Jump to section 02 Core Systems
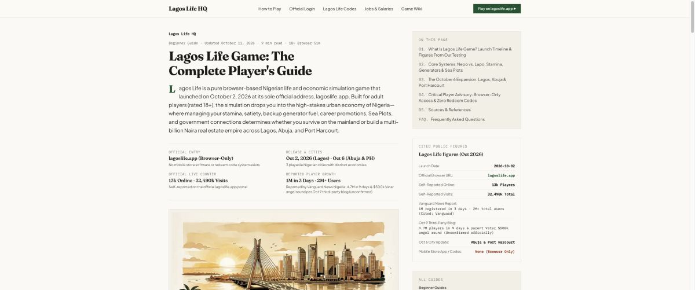 (x=462, y=67)
